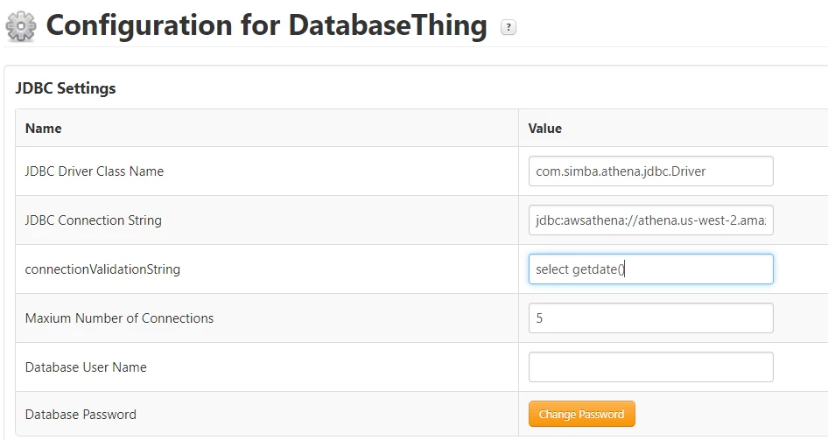Click the JDBC Settings section heading
The height and width of the screenshot is (440, 828).
[x=66, y=88]
